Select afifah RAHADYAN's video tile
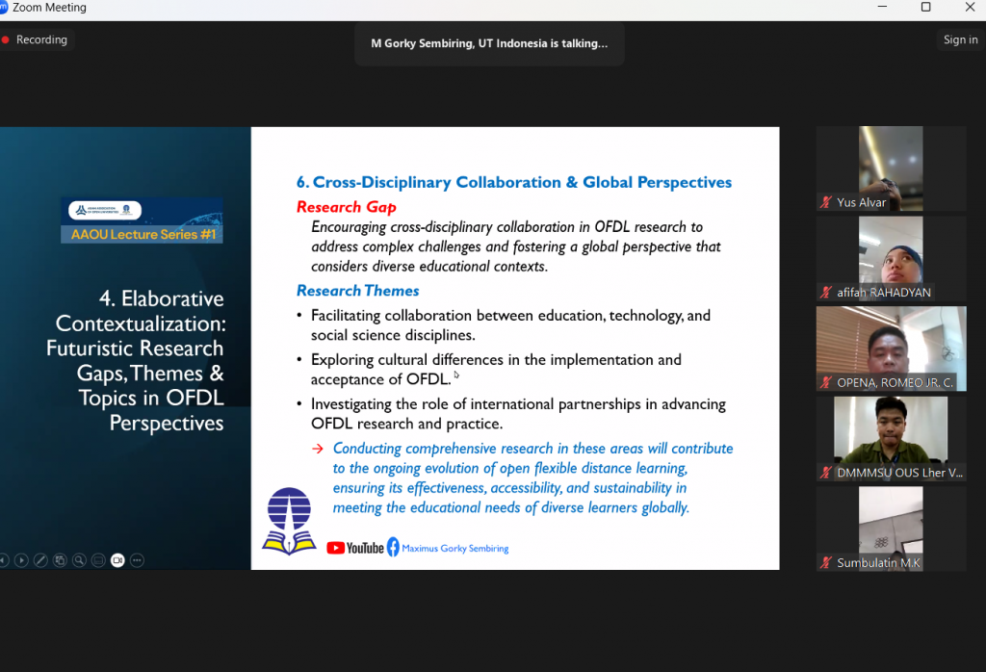This screenshot has height=672, width=986. 891,258
